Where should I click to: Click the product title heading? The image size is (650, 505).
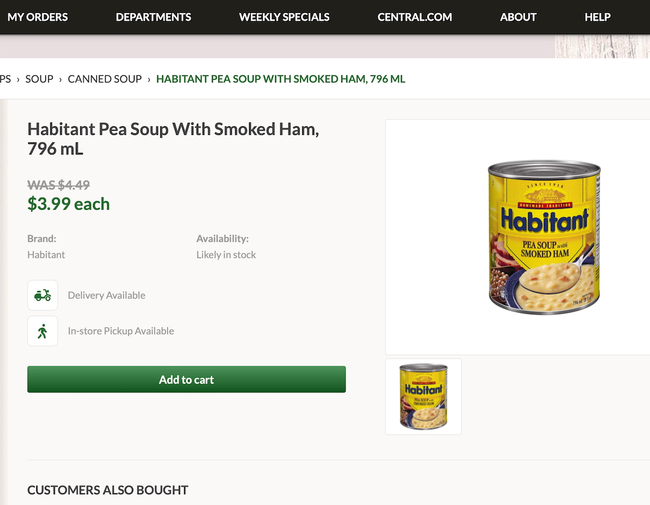(x=173, y=139)
